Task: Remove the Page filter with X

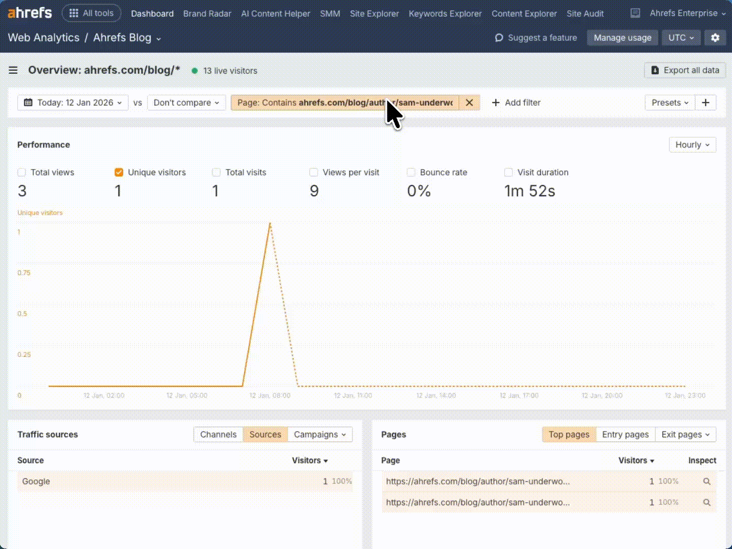Action: pyautogui.click(x=469, y=103)
